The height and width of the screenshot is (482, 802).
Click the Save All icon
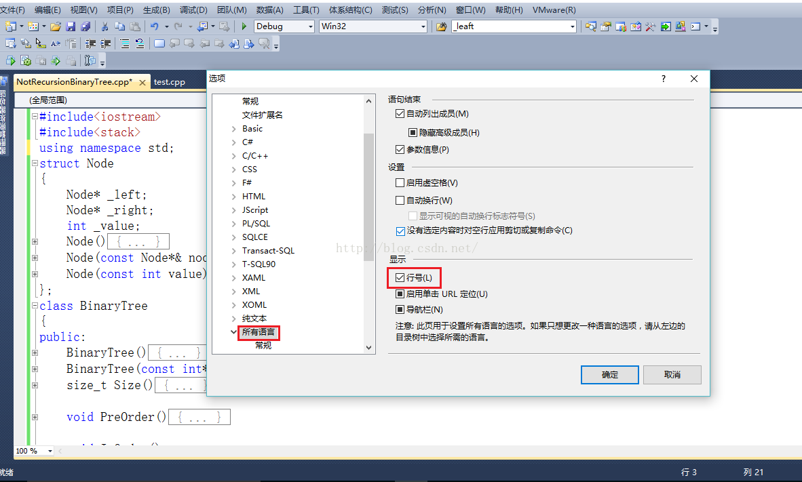click(x=85, y=26)
